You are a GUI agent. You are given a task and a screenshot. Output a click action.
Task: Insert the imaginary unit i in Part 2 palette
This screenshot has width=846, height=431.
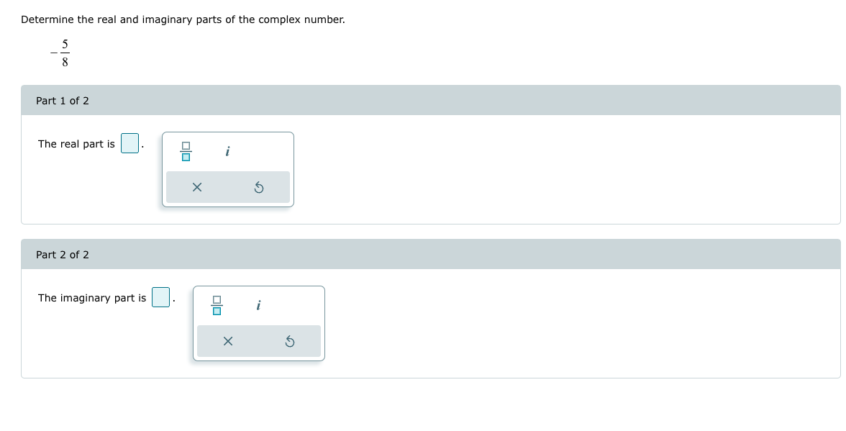(258, 306)
